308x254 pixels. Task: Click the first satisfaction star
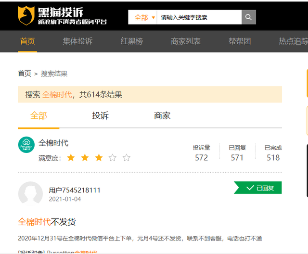(x=71, y=158)
